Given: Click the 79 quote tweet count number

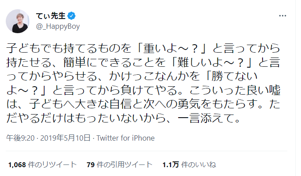Looking at the screenshot, I should (x=91, y=165).
